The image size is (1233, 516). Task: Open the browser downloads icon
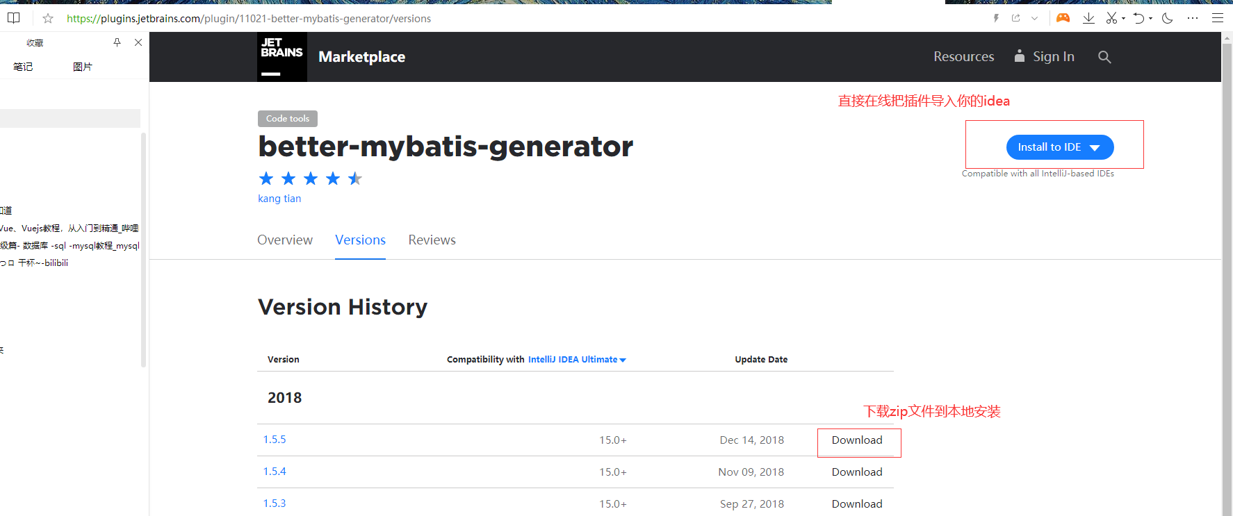1088,18
